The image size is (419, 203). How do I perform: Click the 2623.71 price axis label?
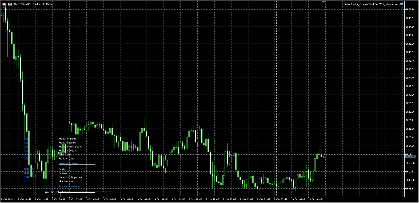[x=410, y=120]
